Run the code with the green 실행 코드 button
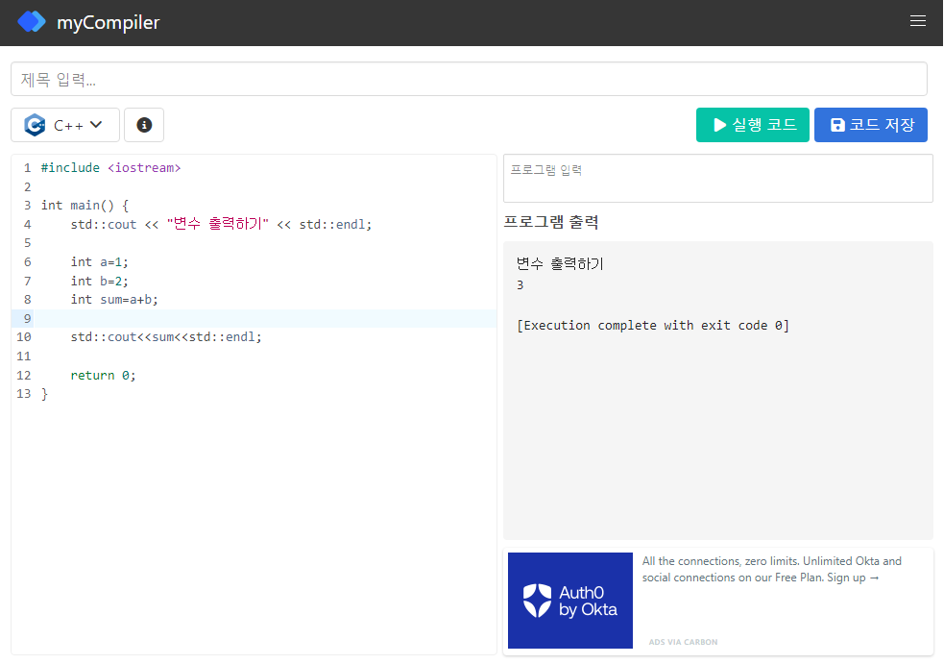The width and height of the screenshot is (944, 664). pyautogui.click(x=753, y=125)
